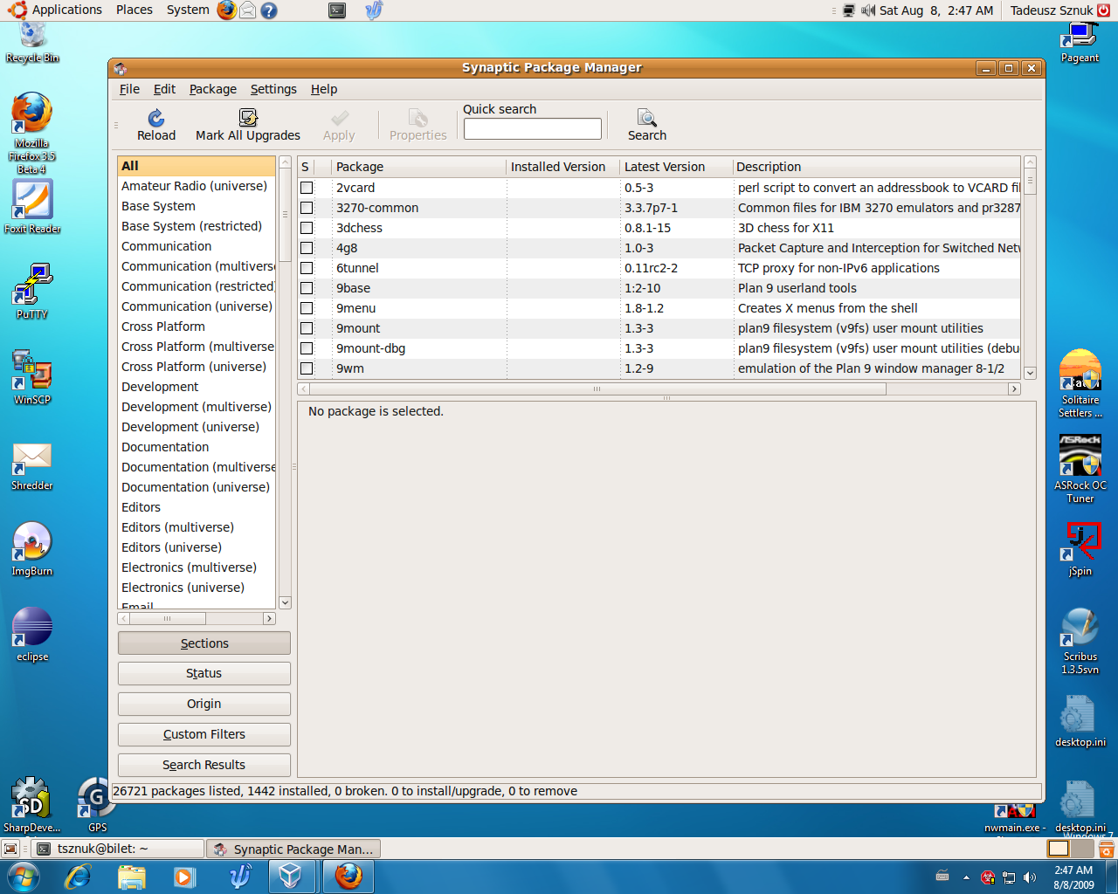Tick the checkbox for 3dchess package
The width and height of the screenshot is (1118, 894).
[x=307, y=228]
